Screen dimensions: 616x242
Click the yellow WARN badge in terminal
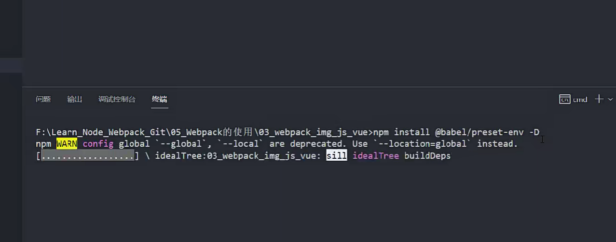click(67, 144)
